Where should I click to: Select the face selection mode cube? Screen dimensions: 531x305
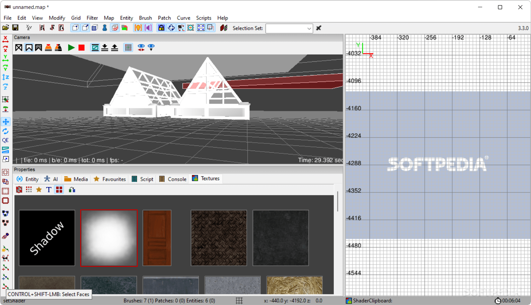pos(95,28)
